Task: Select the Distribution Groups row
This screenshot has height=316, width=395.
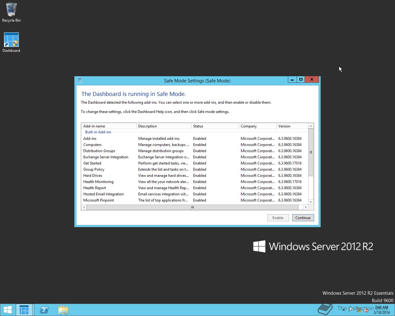Action: pos(195,151)
